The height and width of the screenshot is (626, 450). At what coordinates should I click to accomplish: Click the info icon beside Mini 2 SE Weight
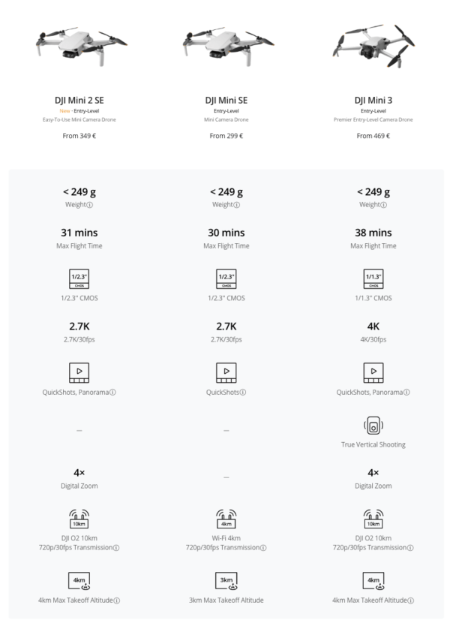point(91,205)
